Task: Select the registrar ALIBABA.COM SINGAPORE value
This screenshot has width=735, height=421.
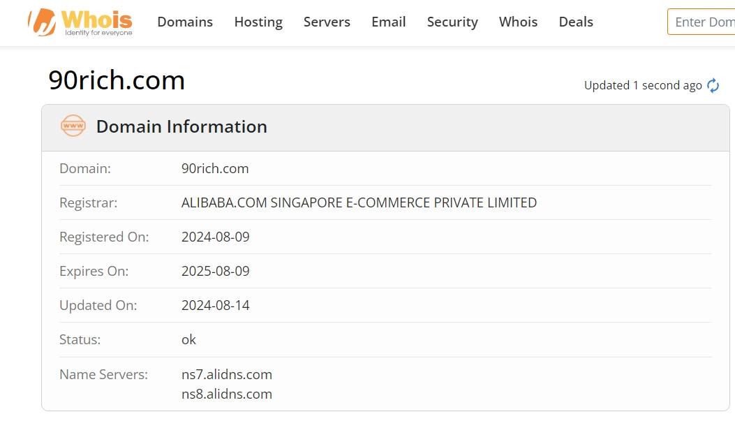Action: [x=359, y=202]
